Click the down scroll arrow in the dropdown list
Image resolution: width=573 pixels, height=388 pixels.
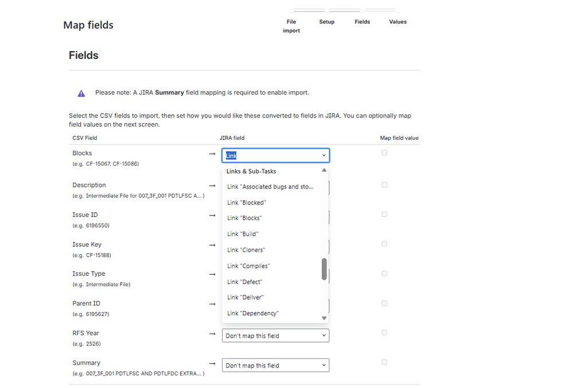(x=324, y=317)
